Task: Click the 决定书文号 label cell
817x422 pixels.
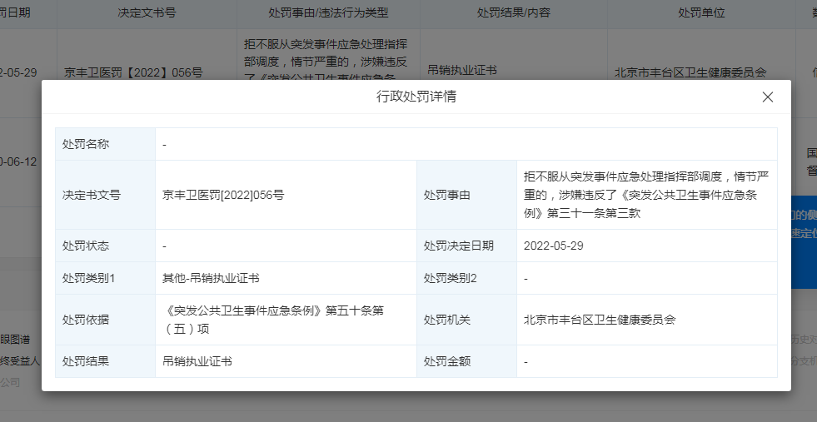Action: [92, 195]
